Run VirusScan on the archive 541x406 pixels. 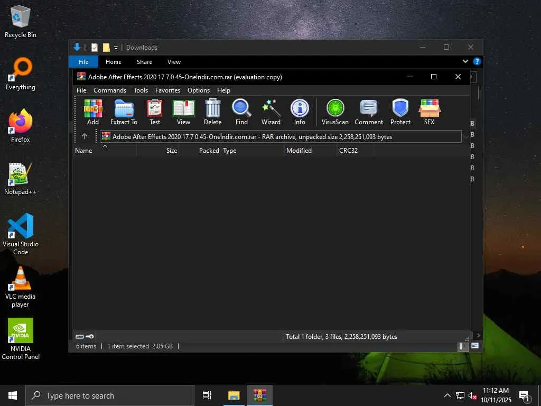335,112
